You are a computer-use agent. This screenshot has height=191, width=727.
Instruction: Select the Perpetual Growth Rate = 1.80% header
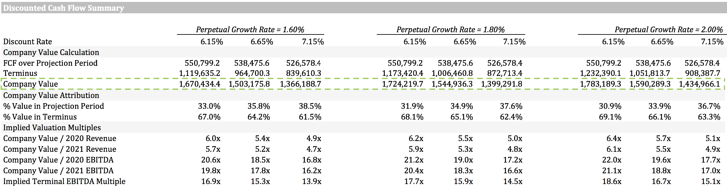pyautogui.click(x=450, y=30)
